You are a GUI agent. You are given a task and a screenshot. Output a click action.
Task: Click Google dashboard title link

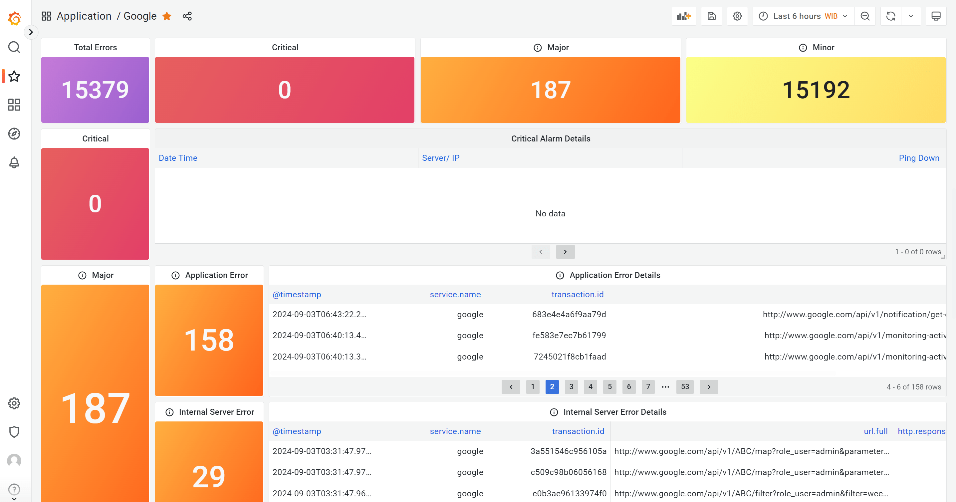point(140,16)
